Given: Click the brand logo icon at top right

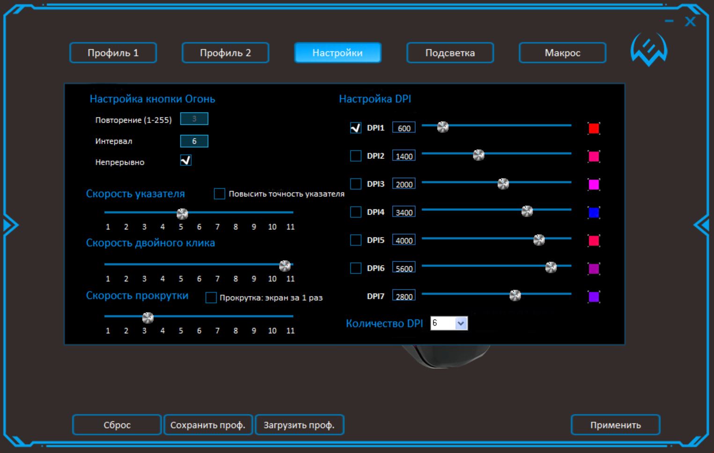Looking at the screenshot, I should tap(648, 50).
